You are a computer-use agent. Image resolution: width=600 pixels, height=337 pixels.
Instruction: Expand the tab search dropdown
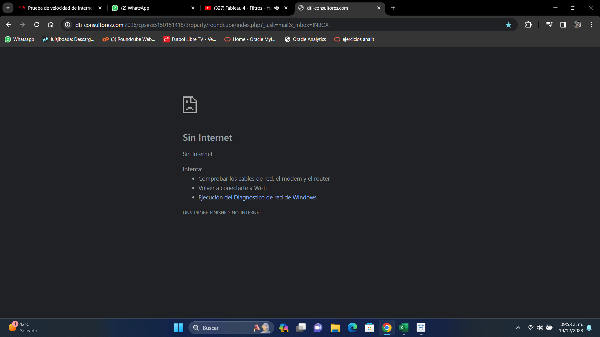8,8
